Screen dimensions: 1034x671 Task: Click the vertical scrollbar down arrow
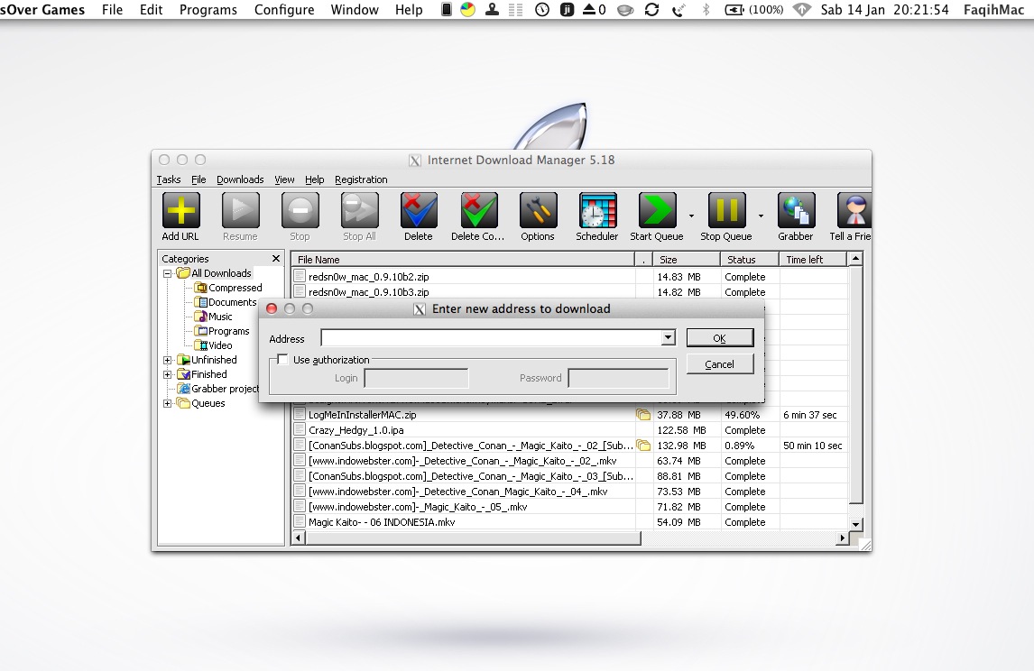(x=856, y=524)
